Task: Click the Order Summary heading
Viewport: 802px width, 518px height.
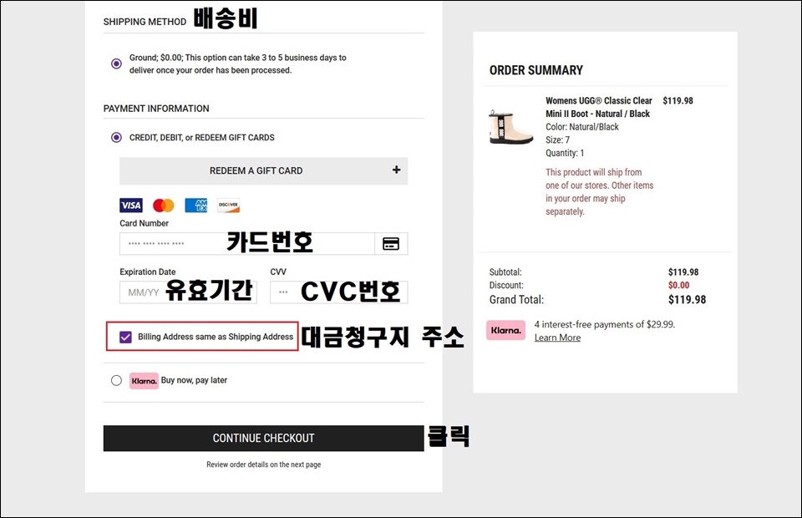Action: 536,70
